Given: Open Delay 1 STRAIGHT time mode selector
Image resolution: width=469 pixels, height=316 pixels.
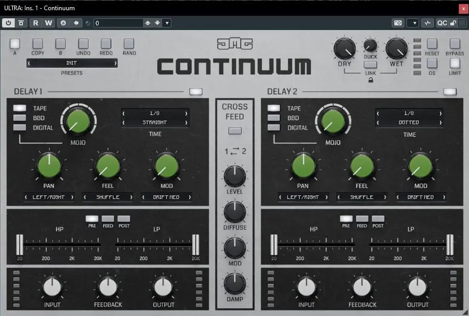Looking at the screenshot, I should (155, 123).
